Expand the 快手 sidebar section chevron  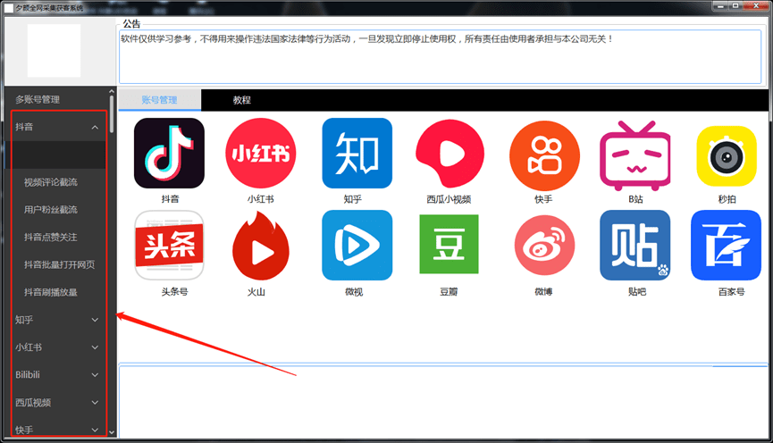pos(95,430)
